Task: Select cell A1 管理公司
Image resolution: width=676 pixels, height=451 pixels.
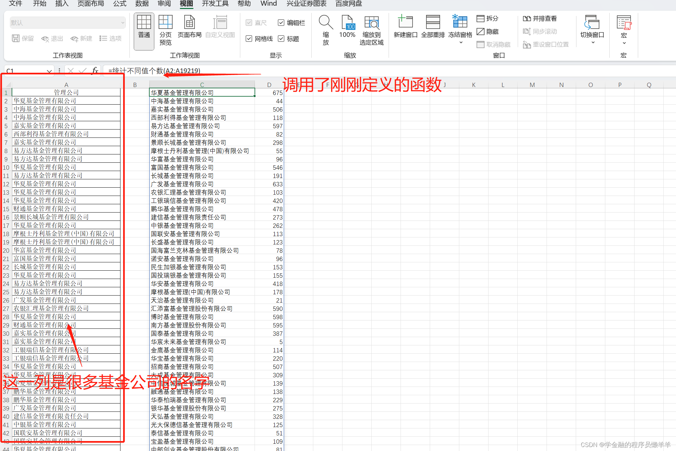Action: click(x=66, y=92)
